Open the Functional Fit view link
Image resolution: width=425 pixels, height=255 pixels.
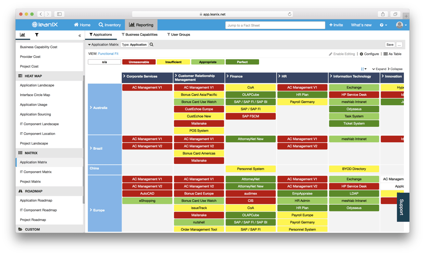[x=108, y=54]
